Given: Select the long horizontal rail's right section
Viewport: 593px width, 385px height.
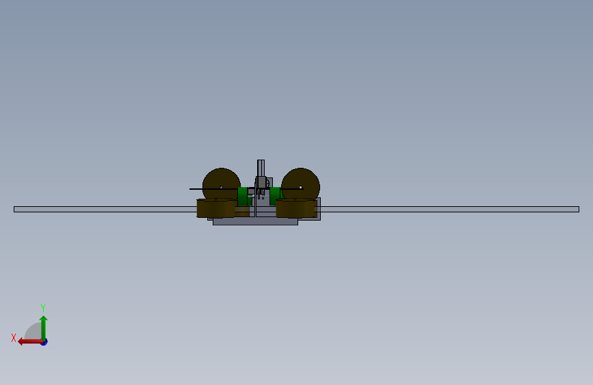Looking at the screenshot, I should [x=449, y=209].
